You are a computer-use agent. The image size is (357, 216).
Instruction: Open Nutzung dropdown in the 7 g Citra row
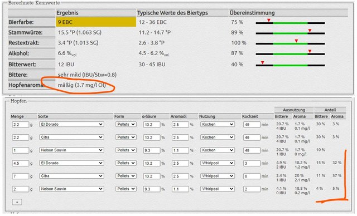pyautogui.click(x=218, y=176)
